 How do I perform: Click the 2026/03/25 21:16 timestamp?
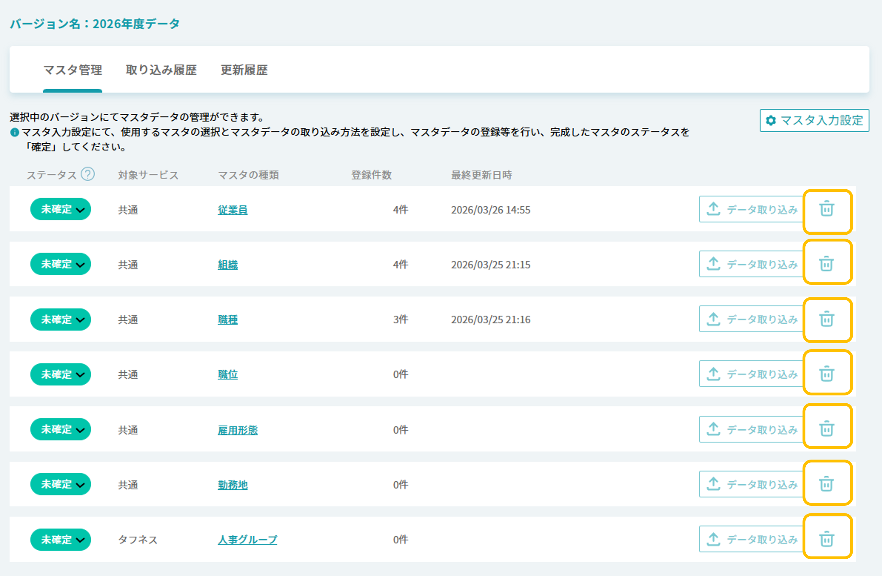[491, 320]
